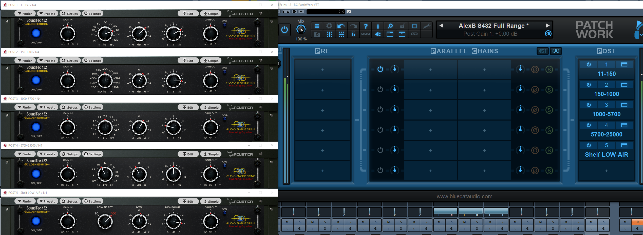Open editor window for post plugin 5700-25000

pos(624,125)
